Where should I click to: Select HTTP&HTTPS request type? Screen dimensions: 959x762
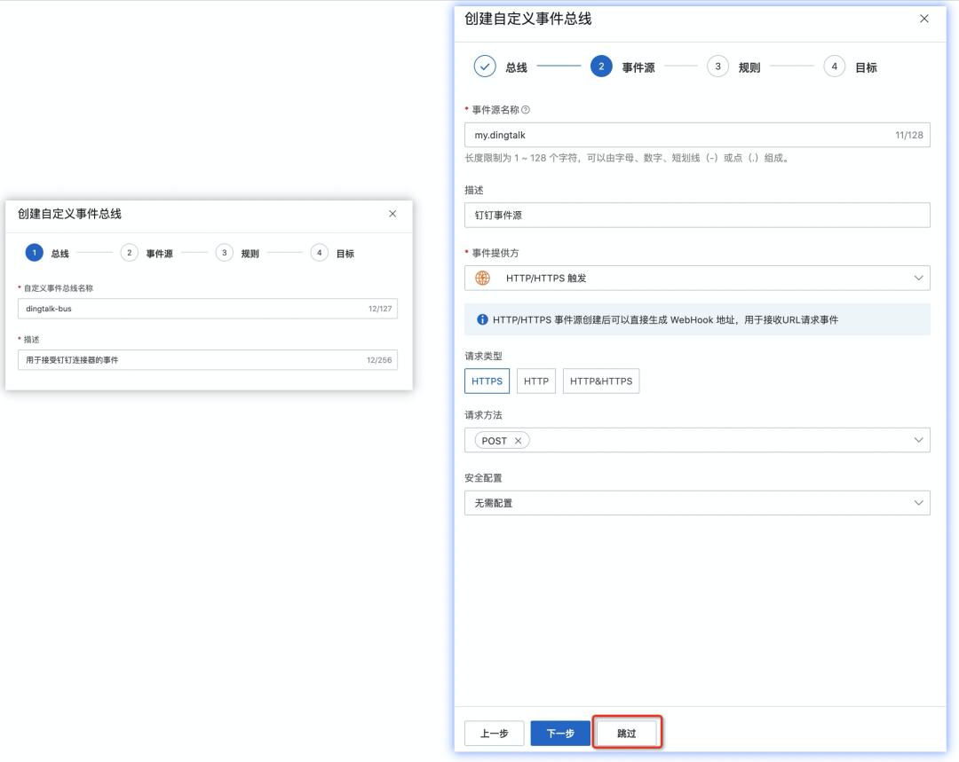(600, 381)
